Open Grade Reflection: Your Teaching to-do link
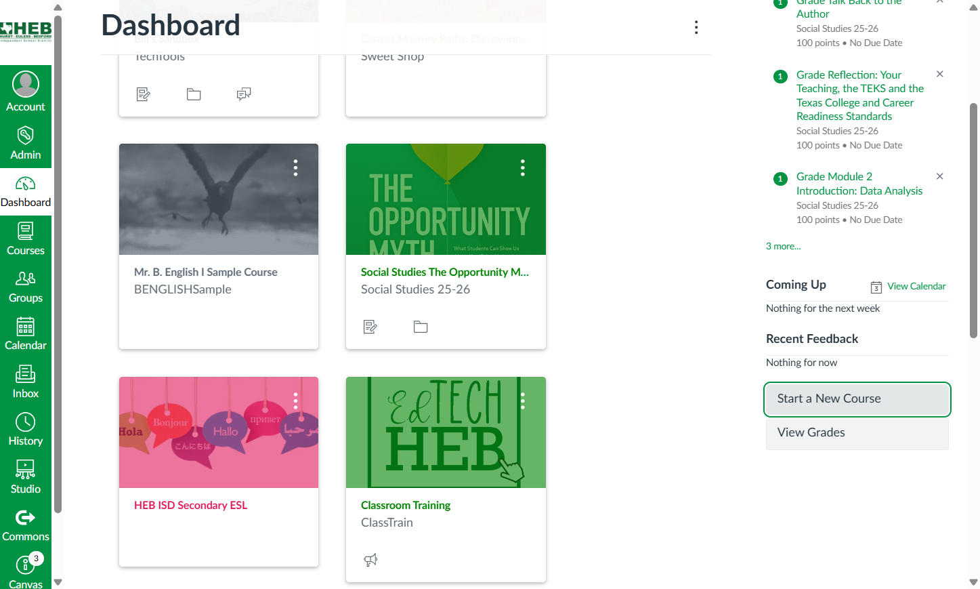980x589 pixels. click(860, 96)
